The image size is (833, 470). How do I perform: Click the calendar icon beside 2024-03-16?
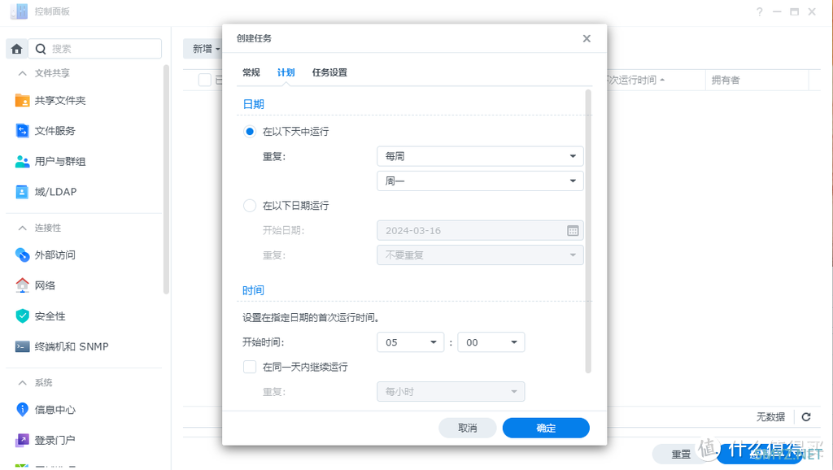coord(572,230)
